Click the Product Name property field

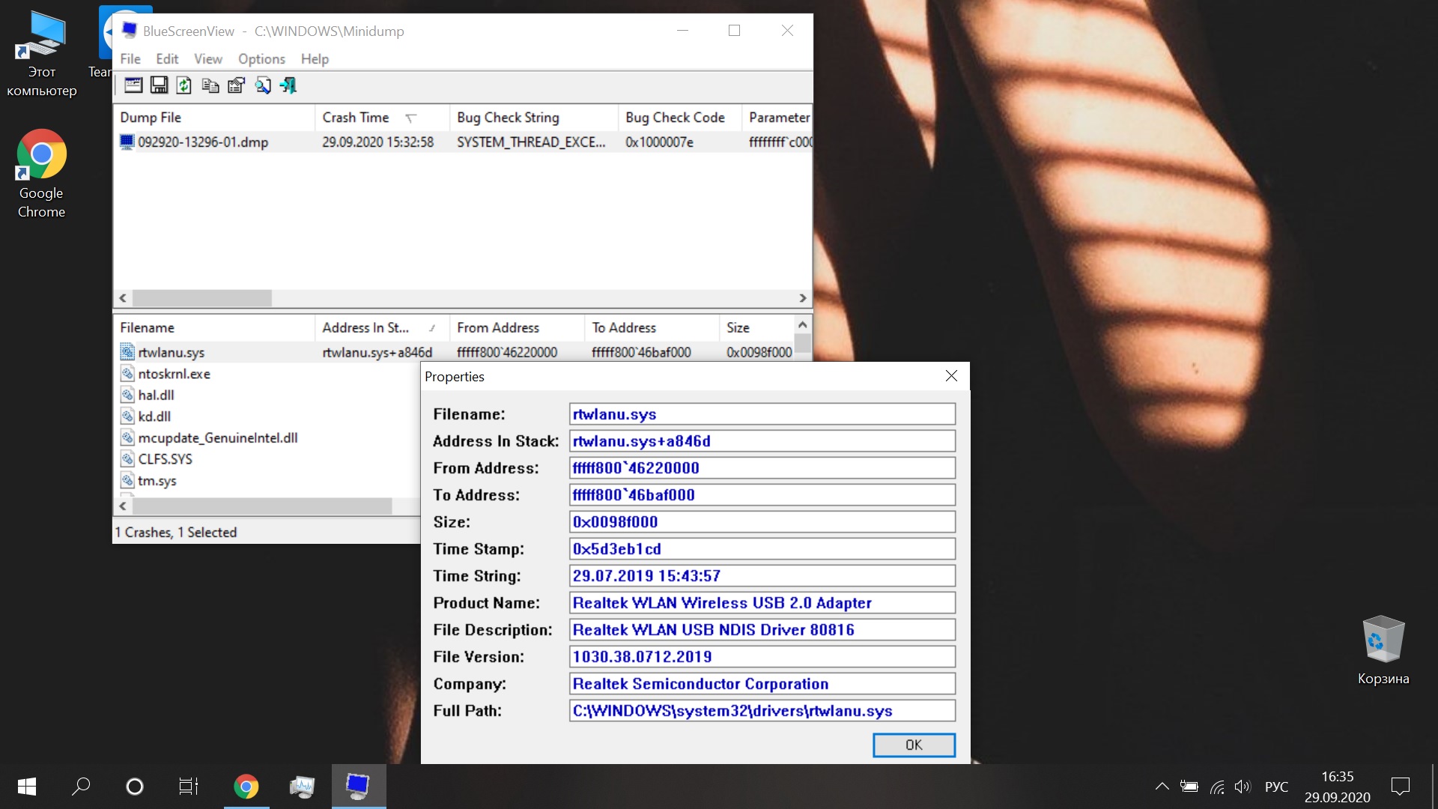pos(762,603)
